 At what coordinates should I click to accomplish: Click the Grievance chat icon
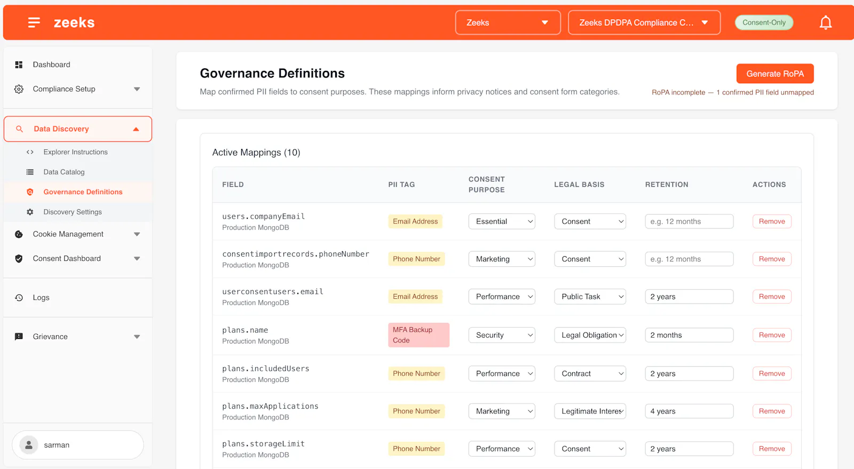pyautogui.click(x=19, y=337)
